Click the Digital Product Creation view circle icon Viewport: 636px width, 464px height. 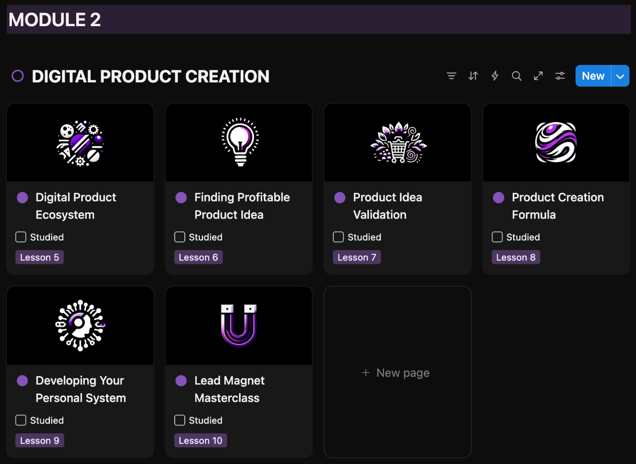[17, 76]
